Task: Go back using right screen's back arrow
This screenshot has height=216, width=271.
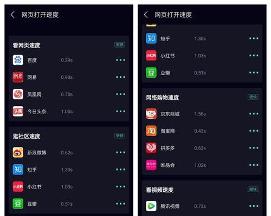Action: (x=146, y=15)
